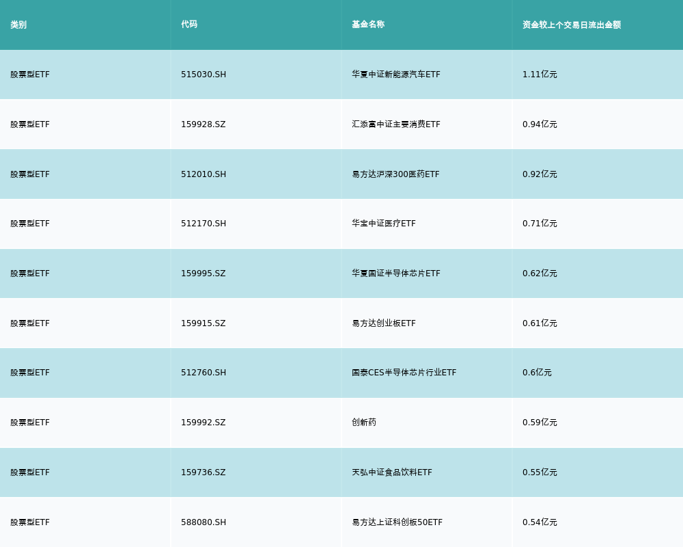Viewport: 683px width, 547px height.
Task: Click fund name 国泰CES半导体芯片行业ETF
Action: pyautogui.click(x=404, y=373)
